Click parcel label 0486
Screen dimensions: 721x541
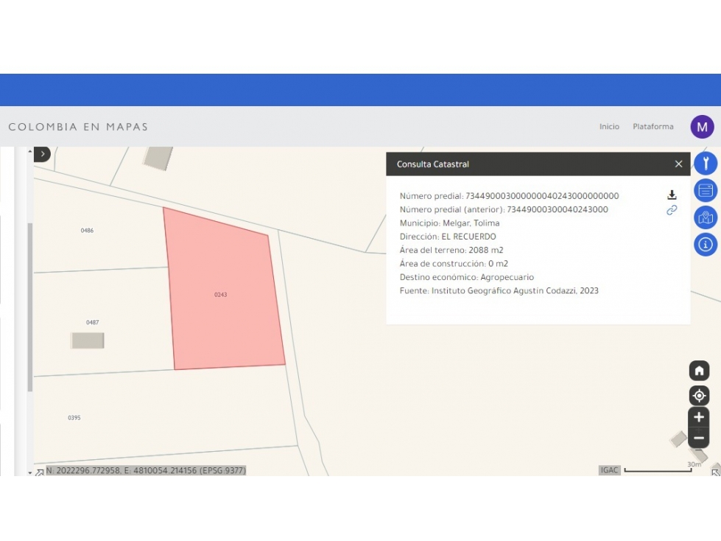click(x=87, y=231)
